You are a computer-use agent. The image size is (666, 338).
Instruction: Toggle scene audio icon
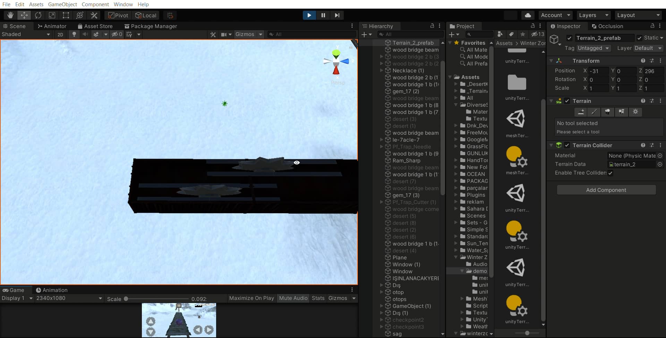(85, 34)
